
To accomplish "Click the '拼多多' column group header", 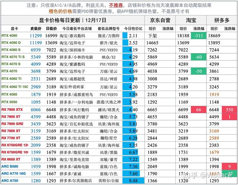I will [x=222, y=20].
